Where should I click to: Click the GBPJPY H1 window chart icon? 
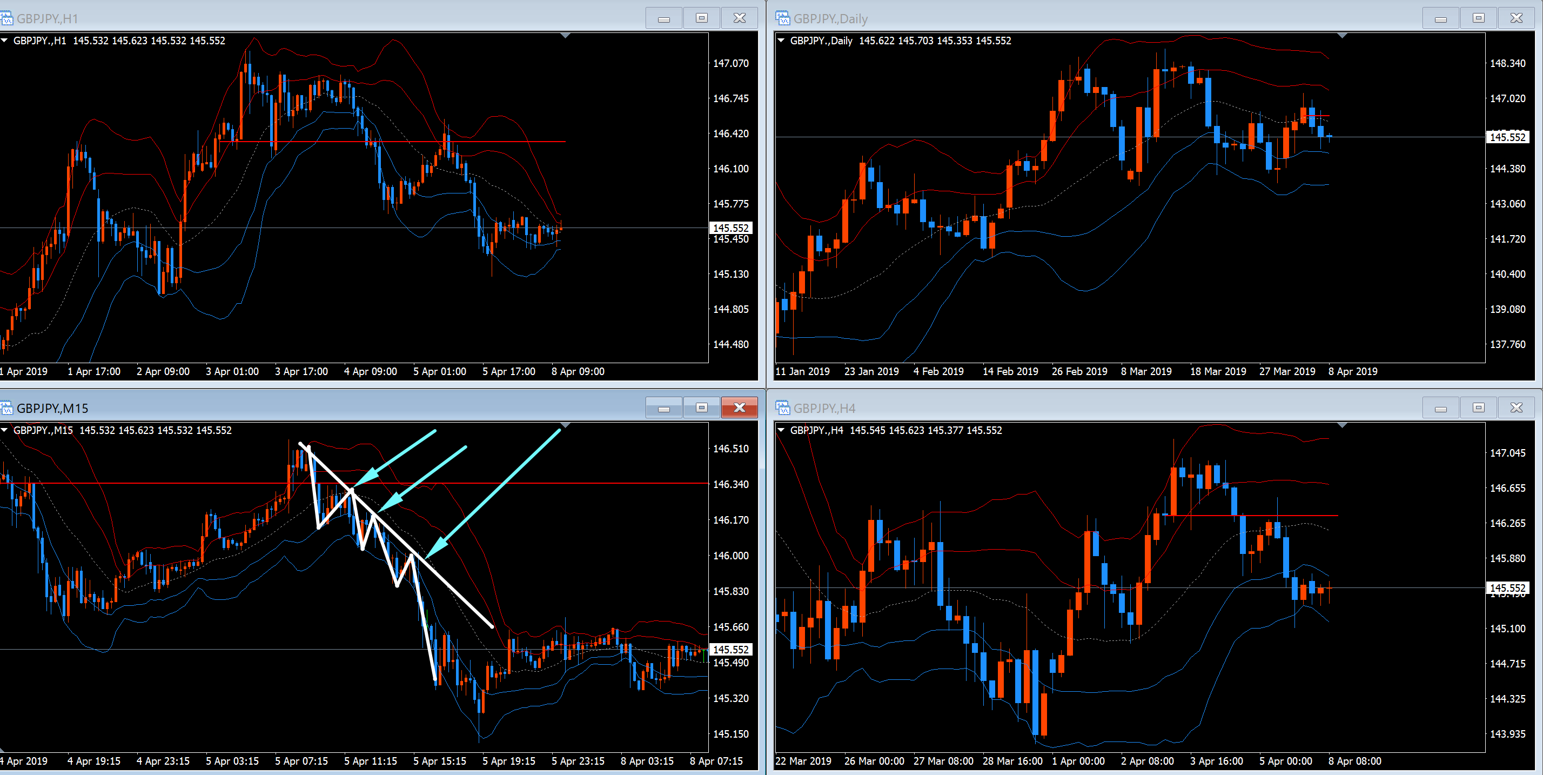point(6,18)
